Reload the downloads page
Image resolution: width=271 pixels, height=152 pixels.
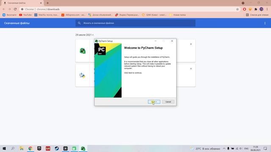click(15, 9)
